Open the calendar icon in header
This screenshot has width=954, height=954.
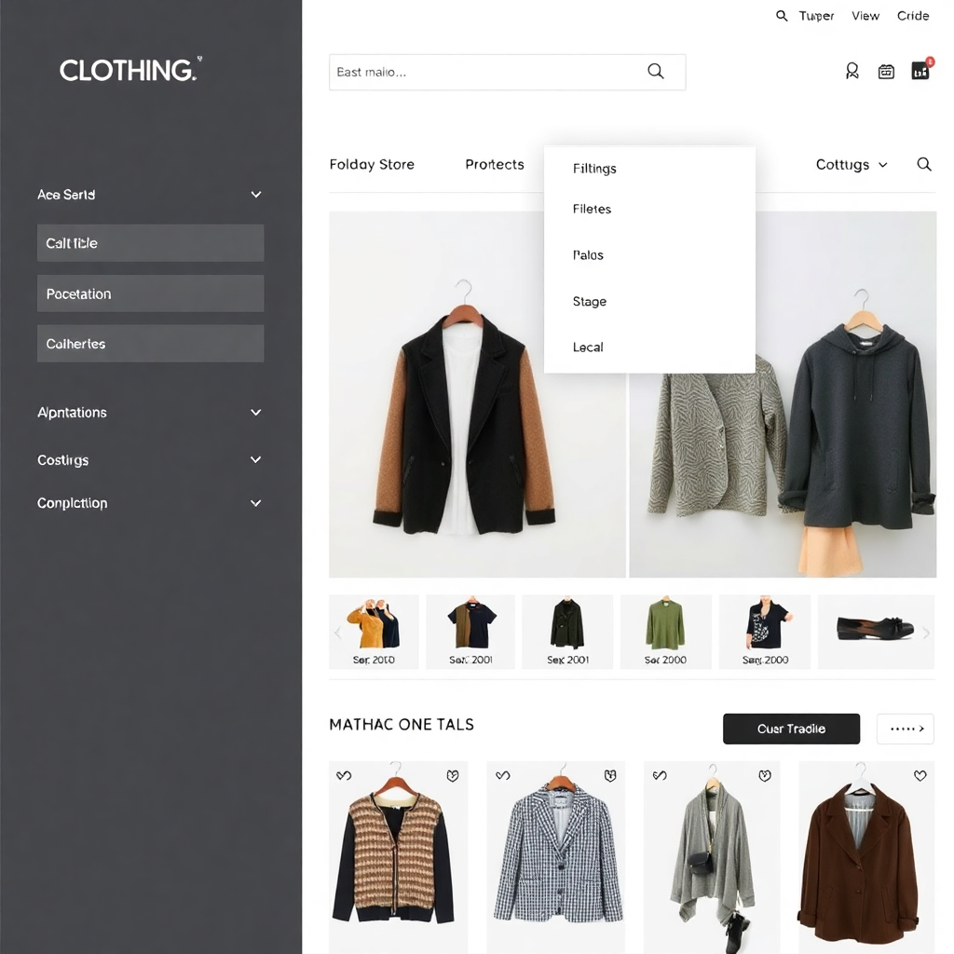point(886,72)
